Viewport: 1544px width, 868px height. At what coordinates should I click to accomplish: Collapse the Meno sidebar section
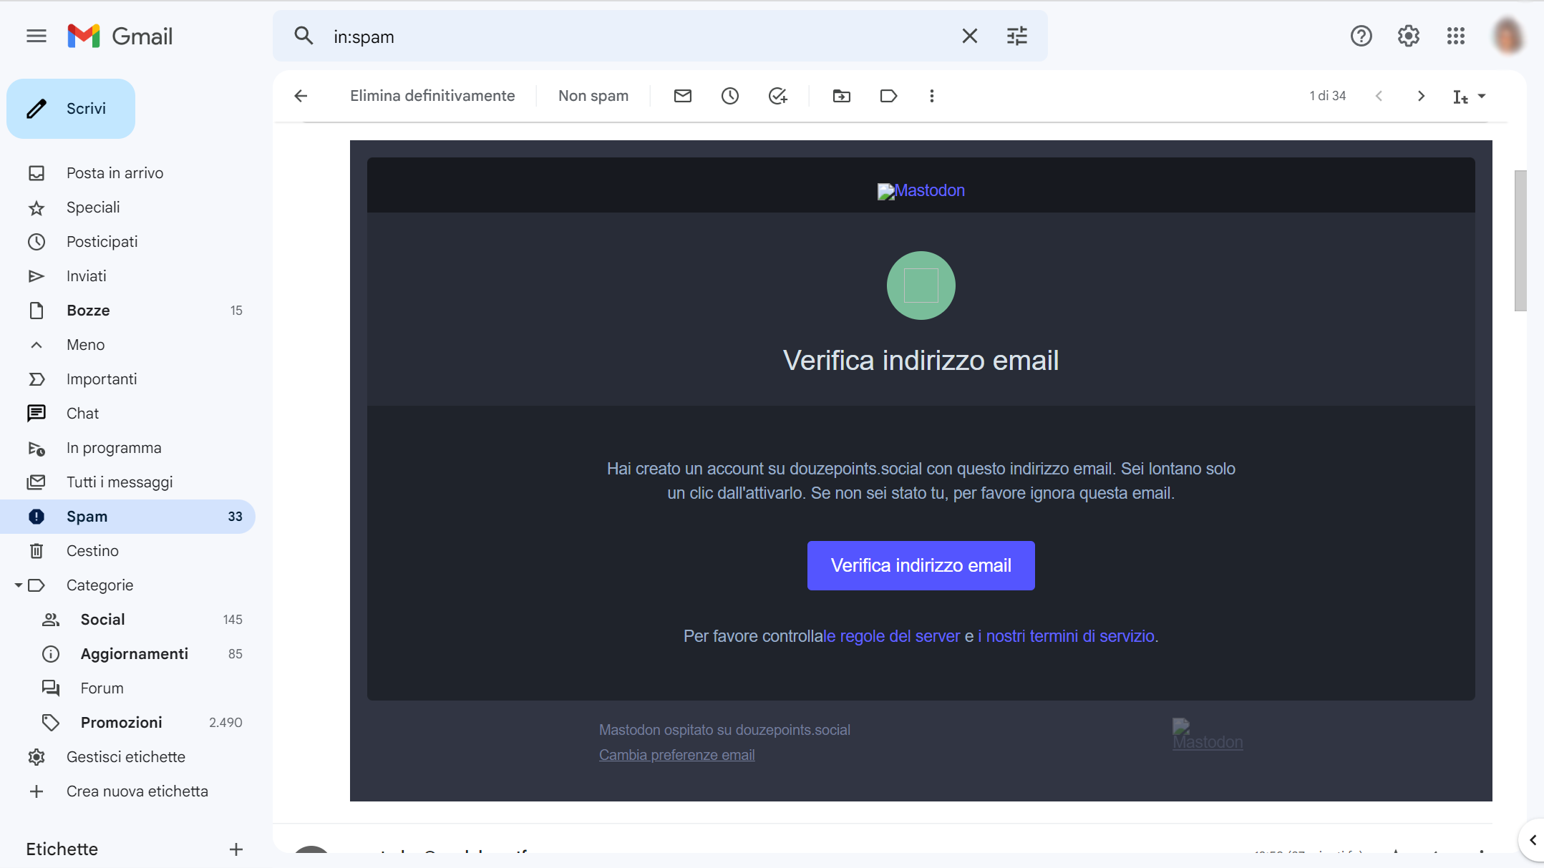click(x=84, y=344)
